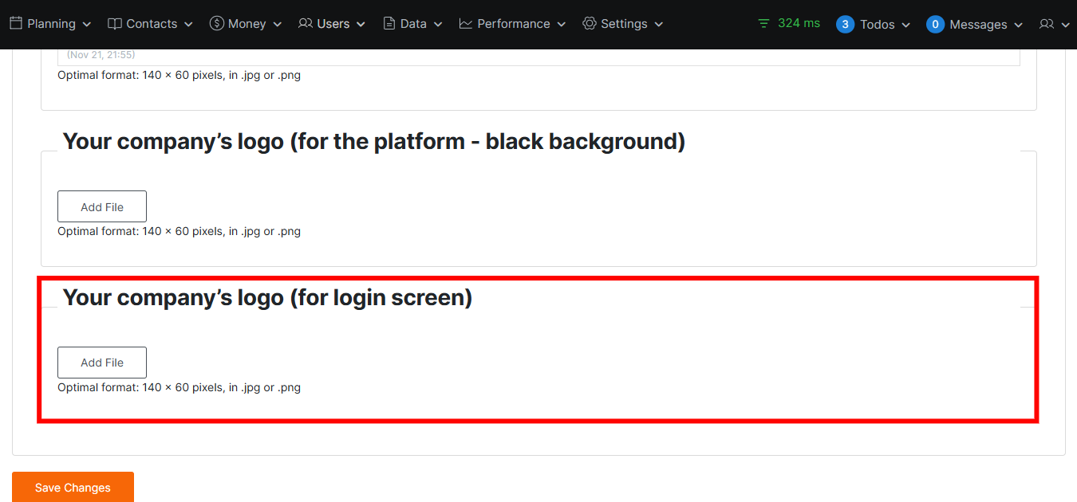Open the Users menu label
This screenshot has height=502, width=1077.
click(333, 24)
